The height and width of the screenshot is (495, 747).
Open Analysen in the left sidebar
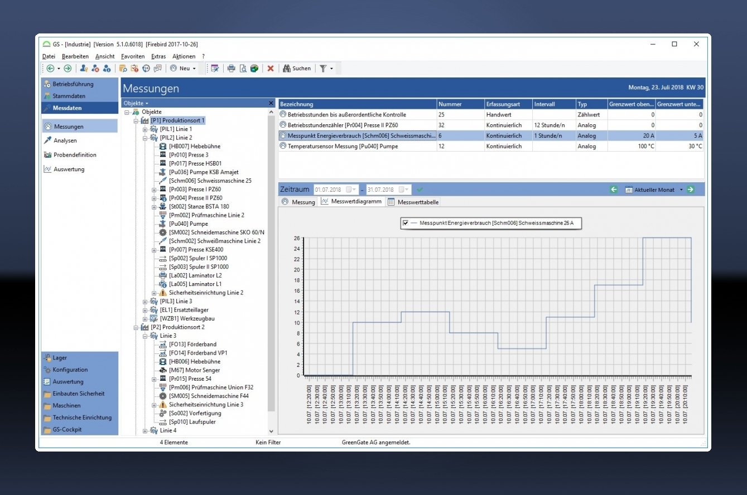[65, 140]
